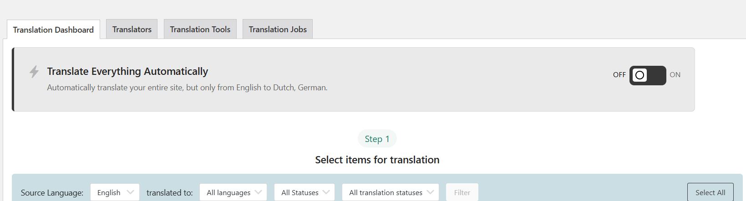Click the Select All button
The height and width of the screenshot is (201, 746).
click(x=710, y=192)
